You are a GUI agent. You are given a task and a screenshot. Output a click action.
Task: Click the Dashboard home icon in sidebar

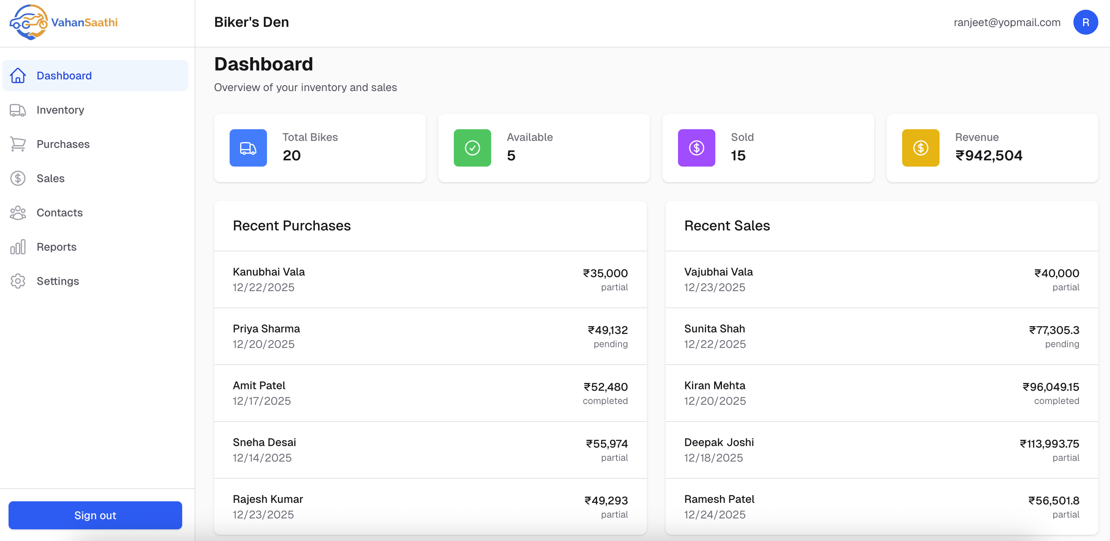[18, 76]
